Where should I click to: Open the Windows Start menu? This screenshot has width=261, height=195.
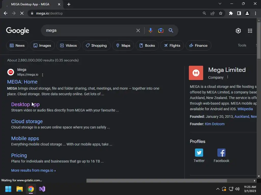coord(8,189)
